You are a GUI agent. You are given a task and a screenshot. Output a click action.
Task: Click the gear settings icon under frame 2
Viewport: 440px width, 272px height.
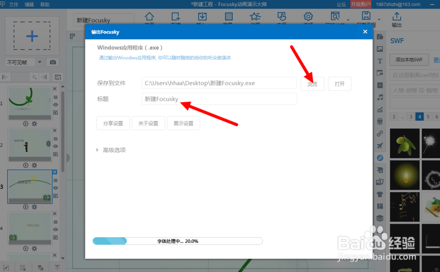coord(34,165)
